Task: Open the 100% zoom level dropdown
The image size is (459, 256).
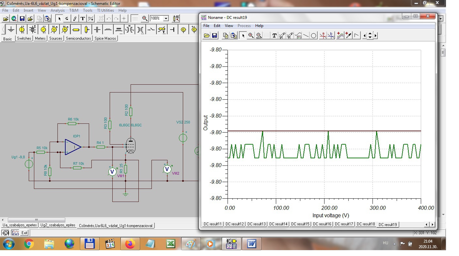Action: [166, 19]
